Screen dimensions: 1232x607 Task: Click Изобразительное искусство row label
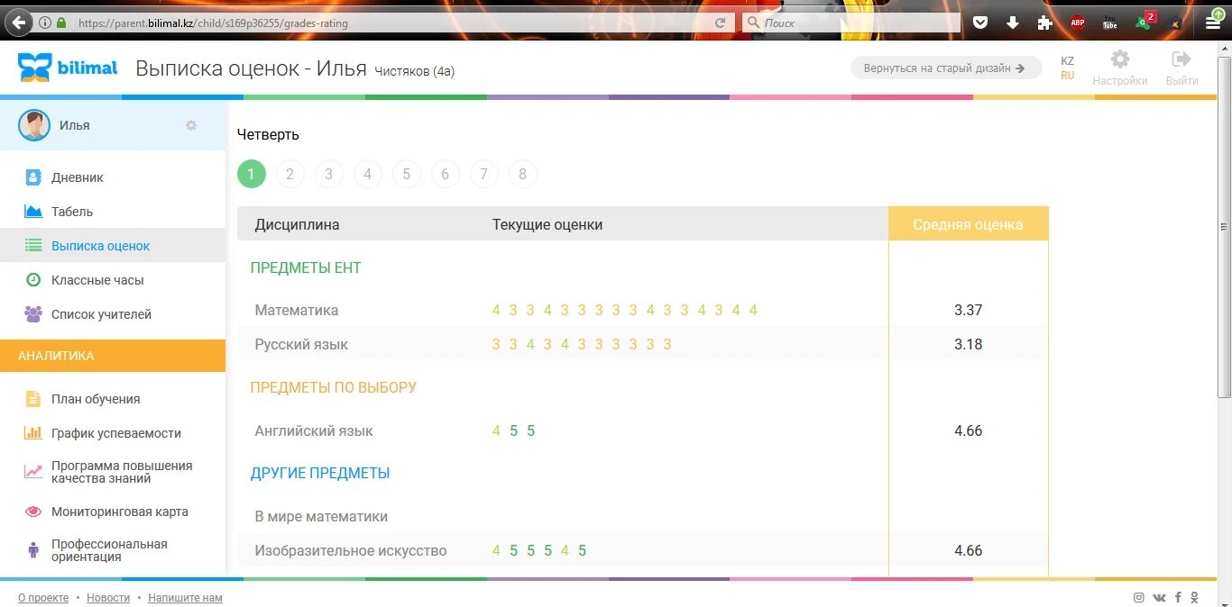(351, 550)
